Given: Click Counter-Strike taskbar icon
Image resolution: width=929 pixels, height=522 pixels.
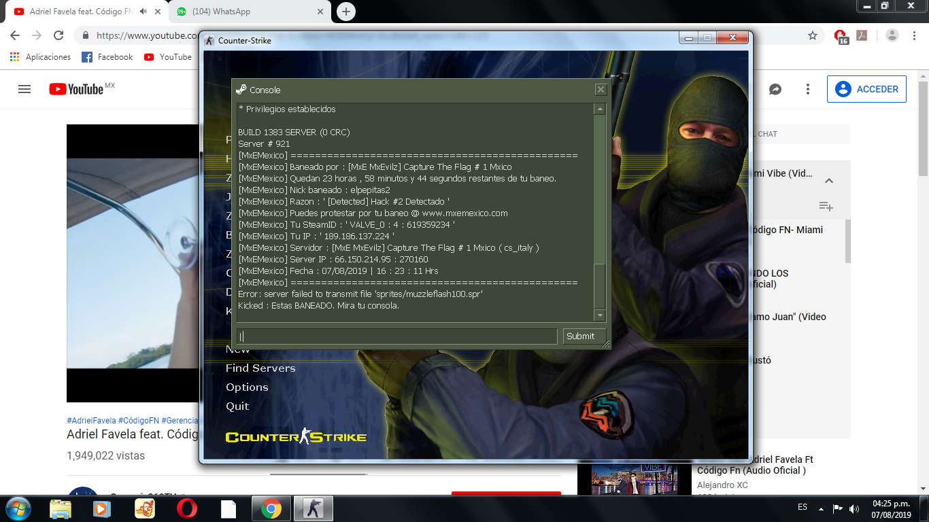Looking at the screenshot, I should pos(314,508).
